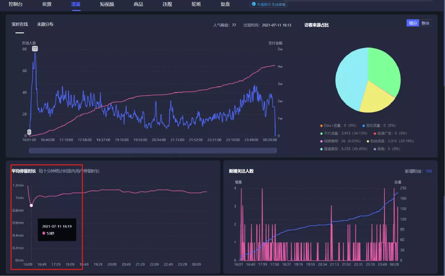Image resolution: width=445 pixels, height=276 pixels.
Task: Click the pink 视频推荐 legend dot
Action: [321, 141]
